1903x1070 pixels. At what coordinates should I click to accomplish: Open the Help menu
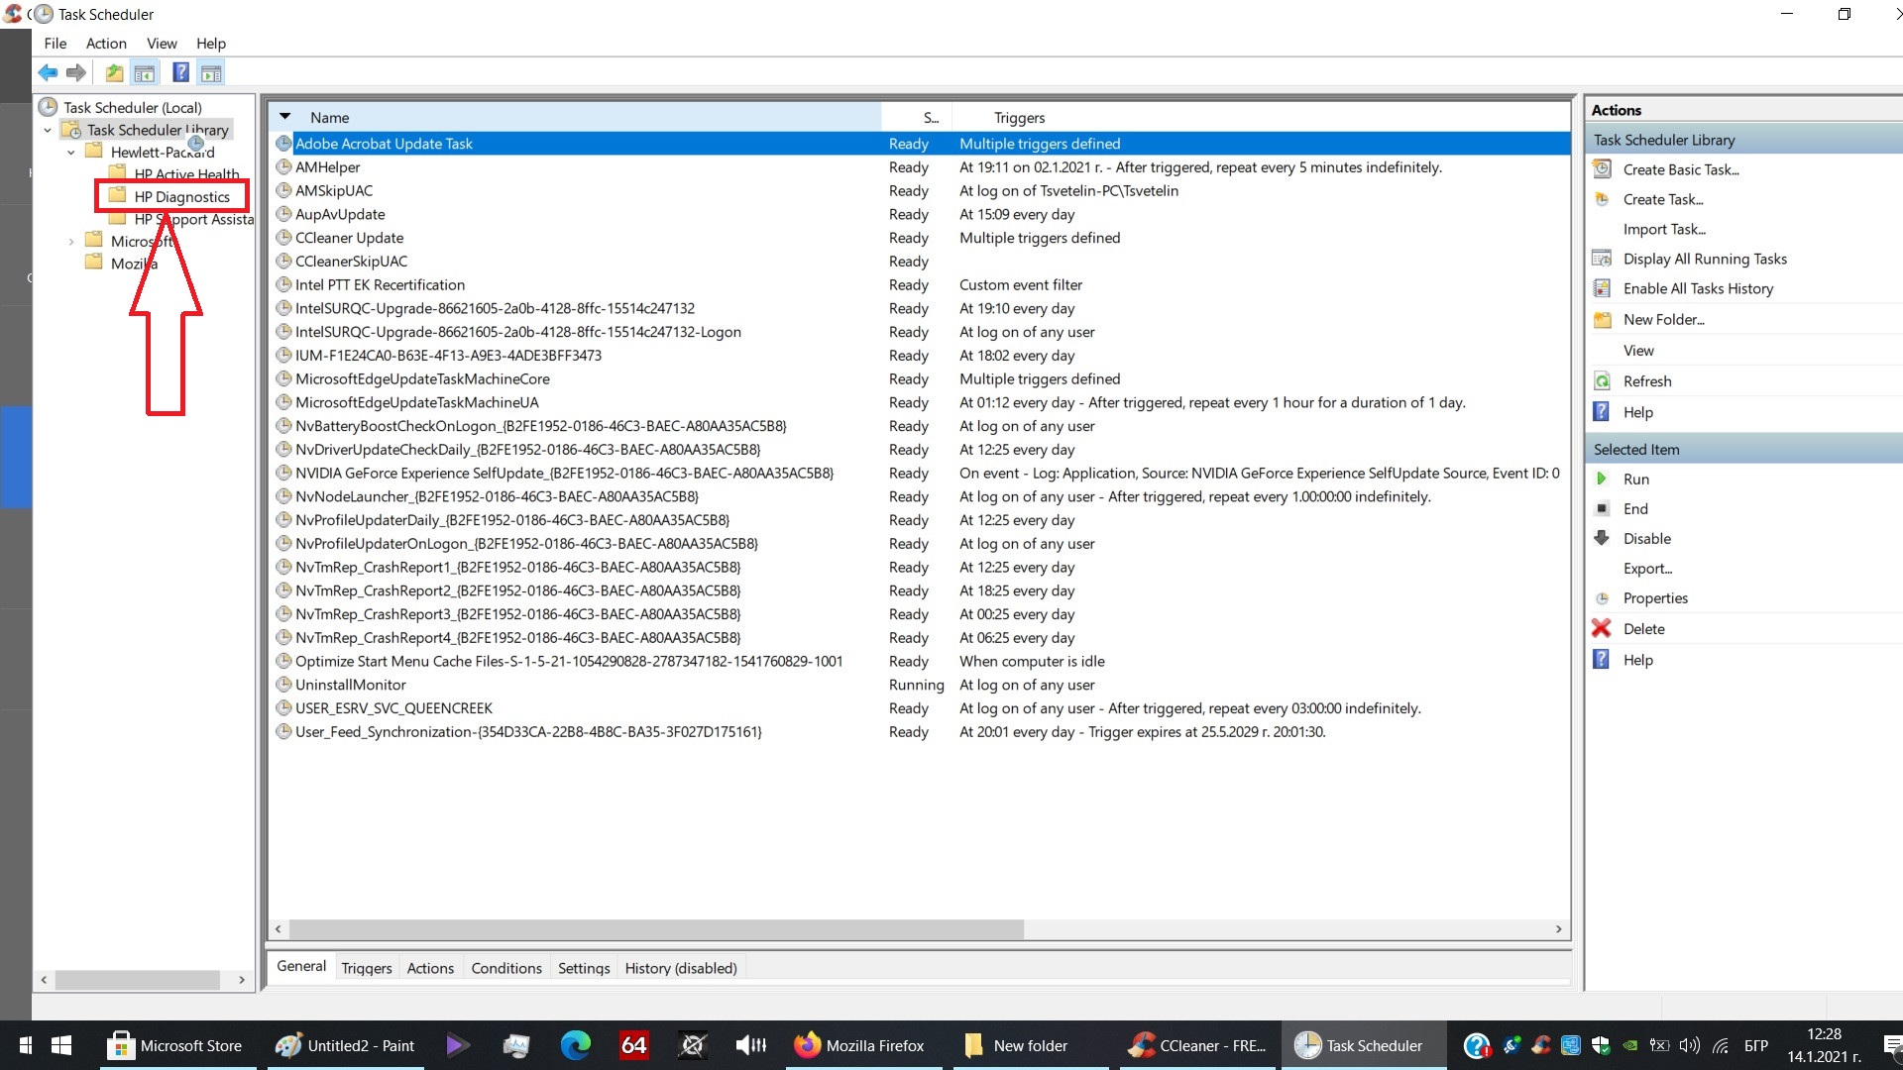pos(211,44)
